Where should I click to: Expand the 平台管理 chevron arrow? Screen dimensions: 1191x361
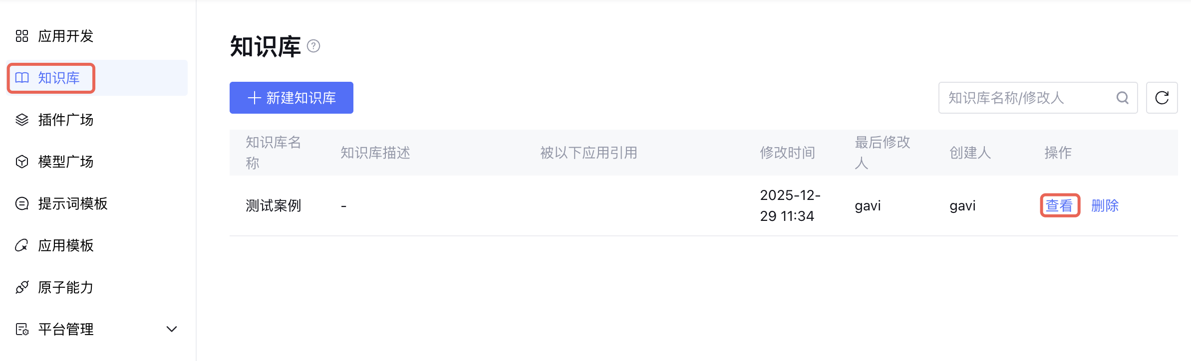point(172,329)
